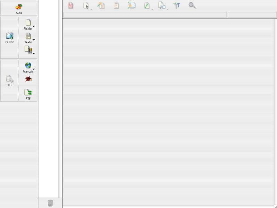Open the green arrow page dropdown arrow
Image resolution: width=277 pixels, height=208 pixels.
pyautogui.click(x=152, y=9)
